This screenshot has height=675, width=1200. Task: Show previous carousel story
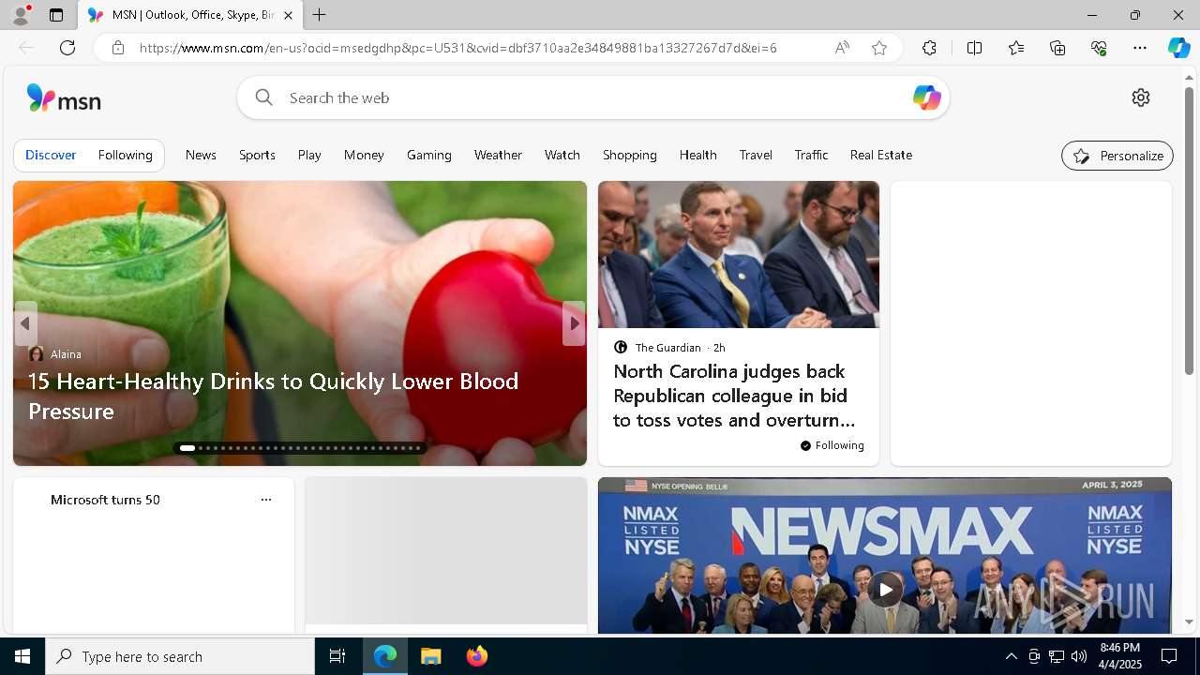coord(25,323)
